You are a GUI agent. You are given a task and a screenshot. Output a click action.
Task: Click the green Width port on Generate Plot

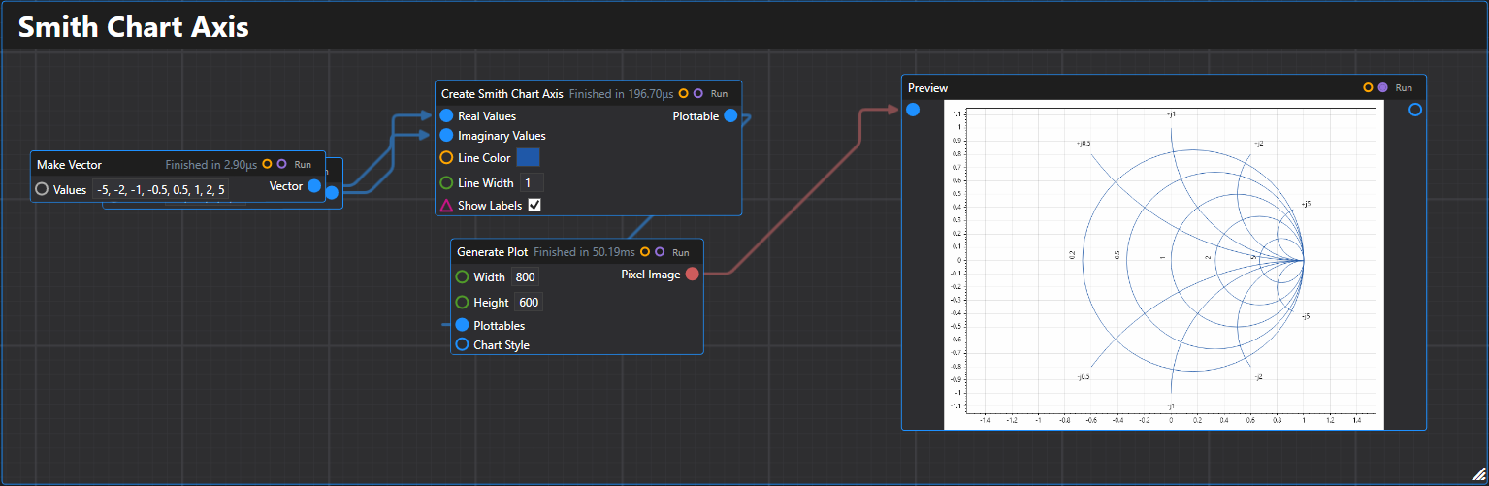click(463, 277)
